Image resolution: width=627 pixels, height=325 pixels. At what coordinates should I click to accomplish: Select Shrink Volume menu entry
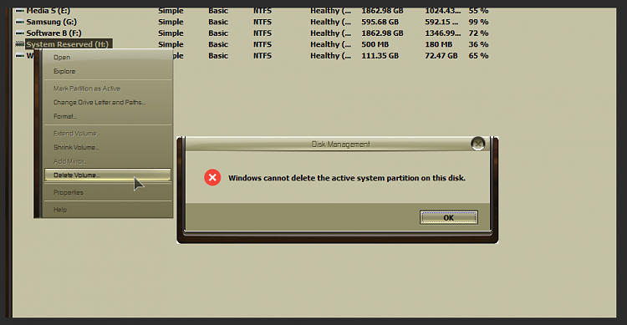coord(76,148)
